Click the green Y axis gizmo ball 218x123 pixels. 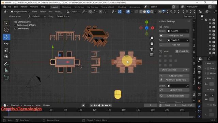(x=147, y=22)
